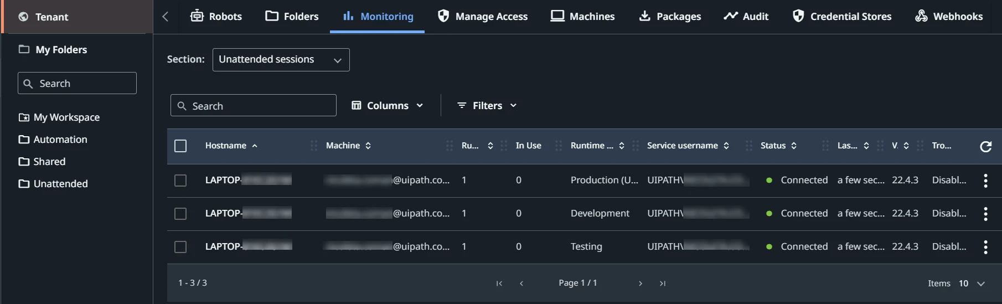1002x304 pixels.
Task: Sort by Last heartbeat column
Action: [853, 146]
